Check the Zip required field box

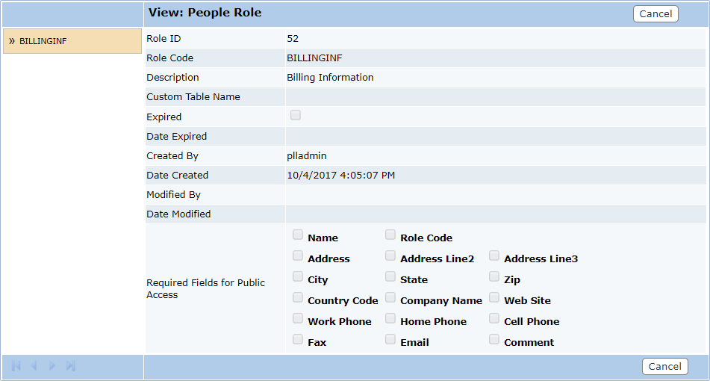coord(494,276)
